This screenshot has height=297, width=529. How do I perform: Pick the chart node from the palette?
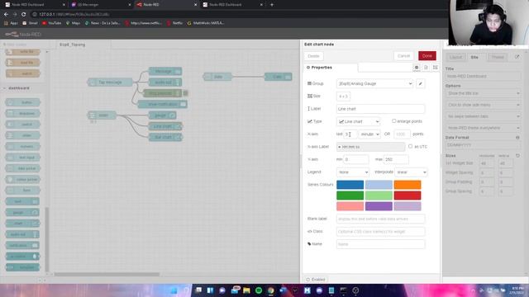coord(22,224)
